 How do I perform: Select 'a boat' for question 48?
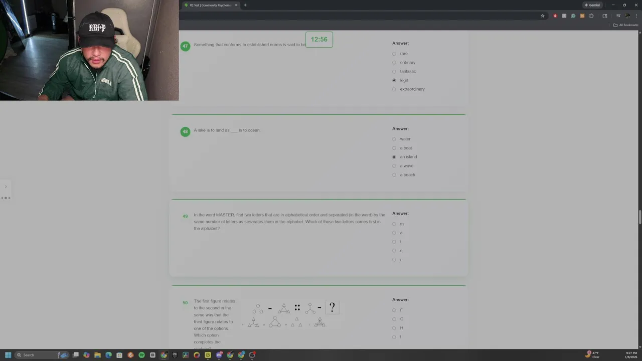[x=394, y=148]
